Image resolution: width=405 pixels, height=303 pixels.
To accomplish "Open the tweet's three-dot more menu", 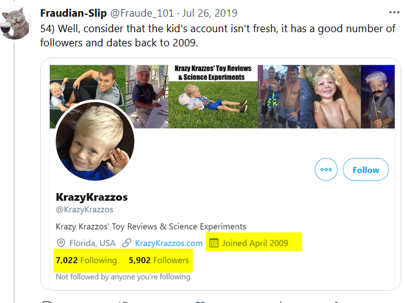I will (x=394, y=12).
